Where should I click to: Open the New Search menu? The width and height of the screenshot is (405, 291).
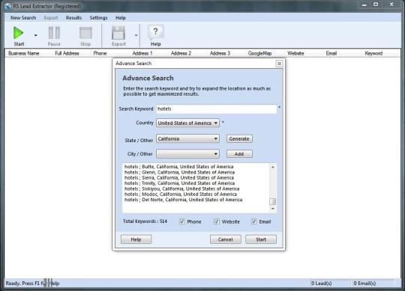(x=23, y=18)
